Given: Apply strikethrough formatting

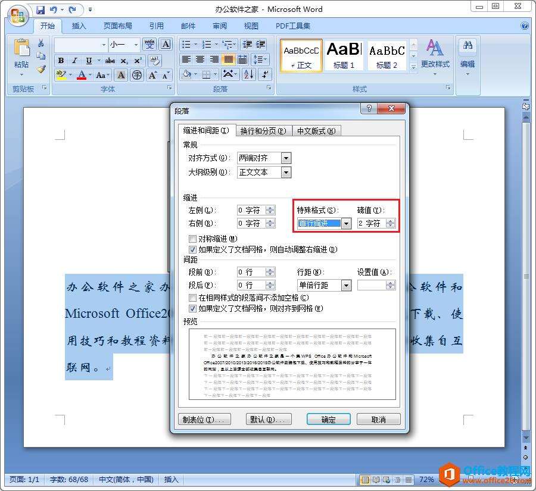Looking at the screenshot, I should (x=110, y=61).
